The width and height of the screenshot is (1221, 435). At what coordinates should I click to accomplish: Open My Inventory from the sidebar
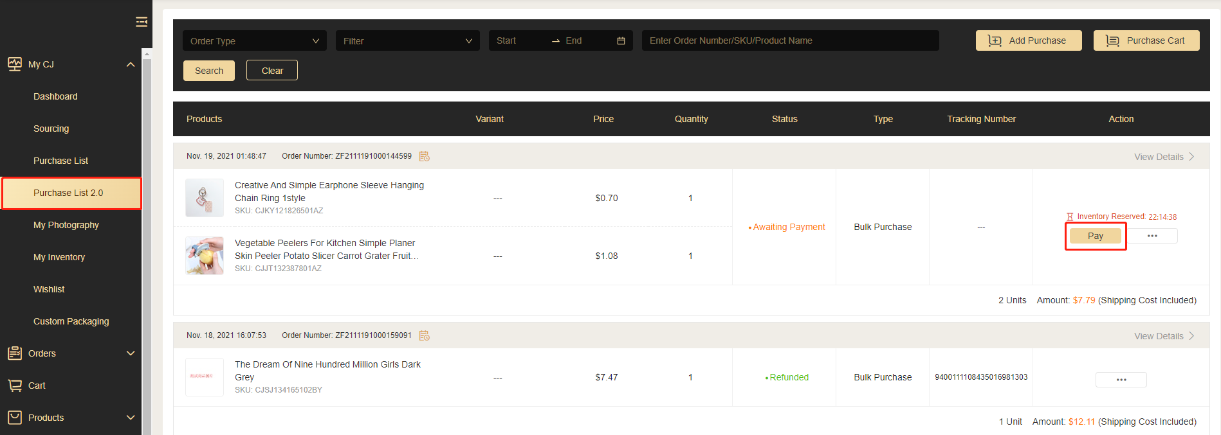tap(59, 257)
